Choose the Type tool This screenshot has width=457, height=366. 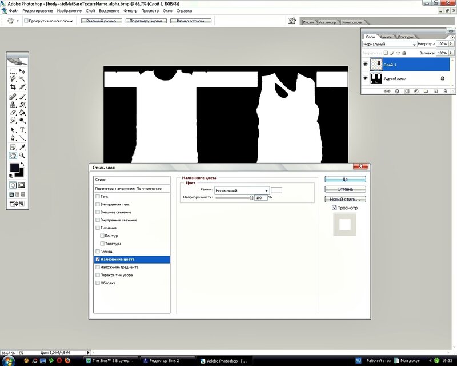22,130
